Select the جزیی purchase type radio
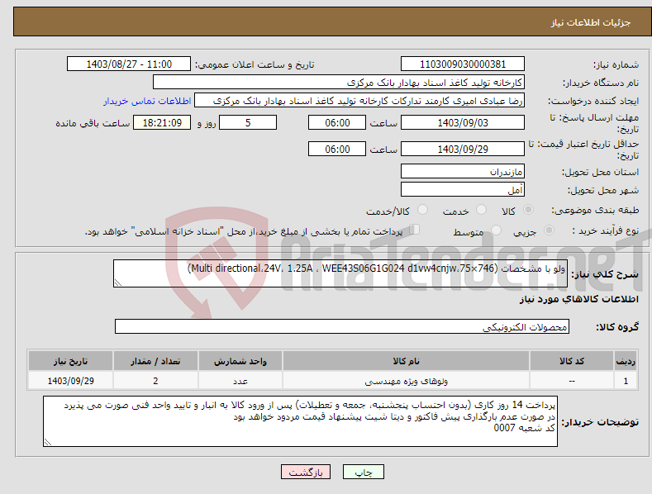This screenshot has width=652, height=494. point(549,230)
